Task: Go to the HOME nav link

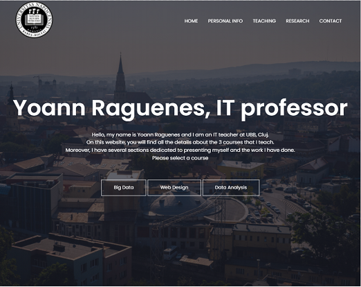Action: click(x=191, y=21)
